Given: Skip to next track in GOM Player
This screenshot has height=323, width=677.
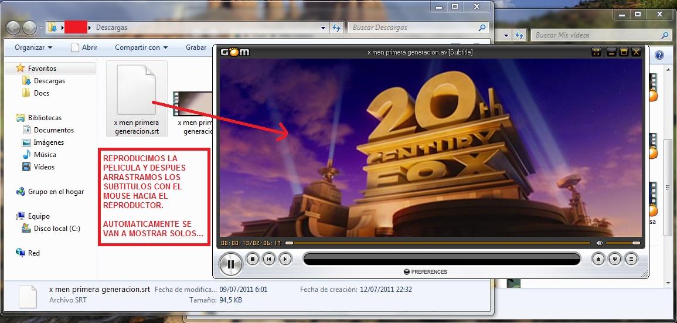Looking at the screenshot, I should point(285,259).
